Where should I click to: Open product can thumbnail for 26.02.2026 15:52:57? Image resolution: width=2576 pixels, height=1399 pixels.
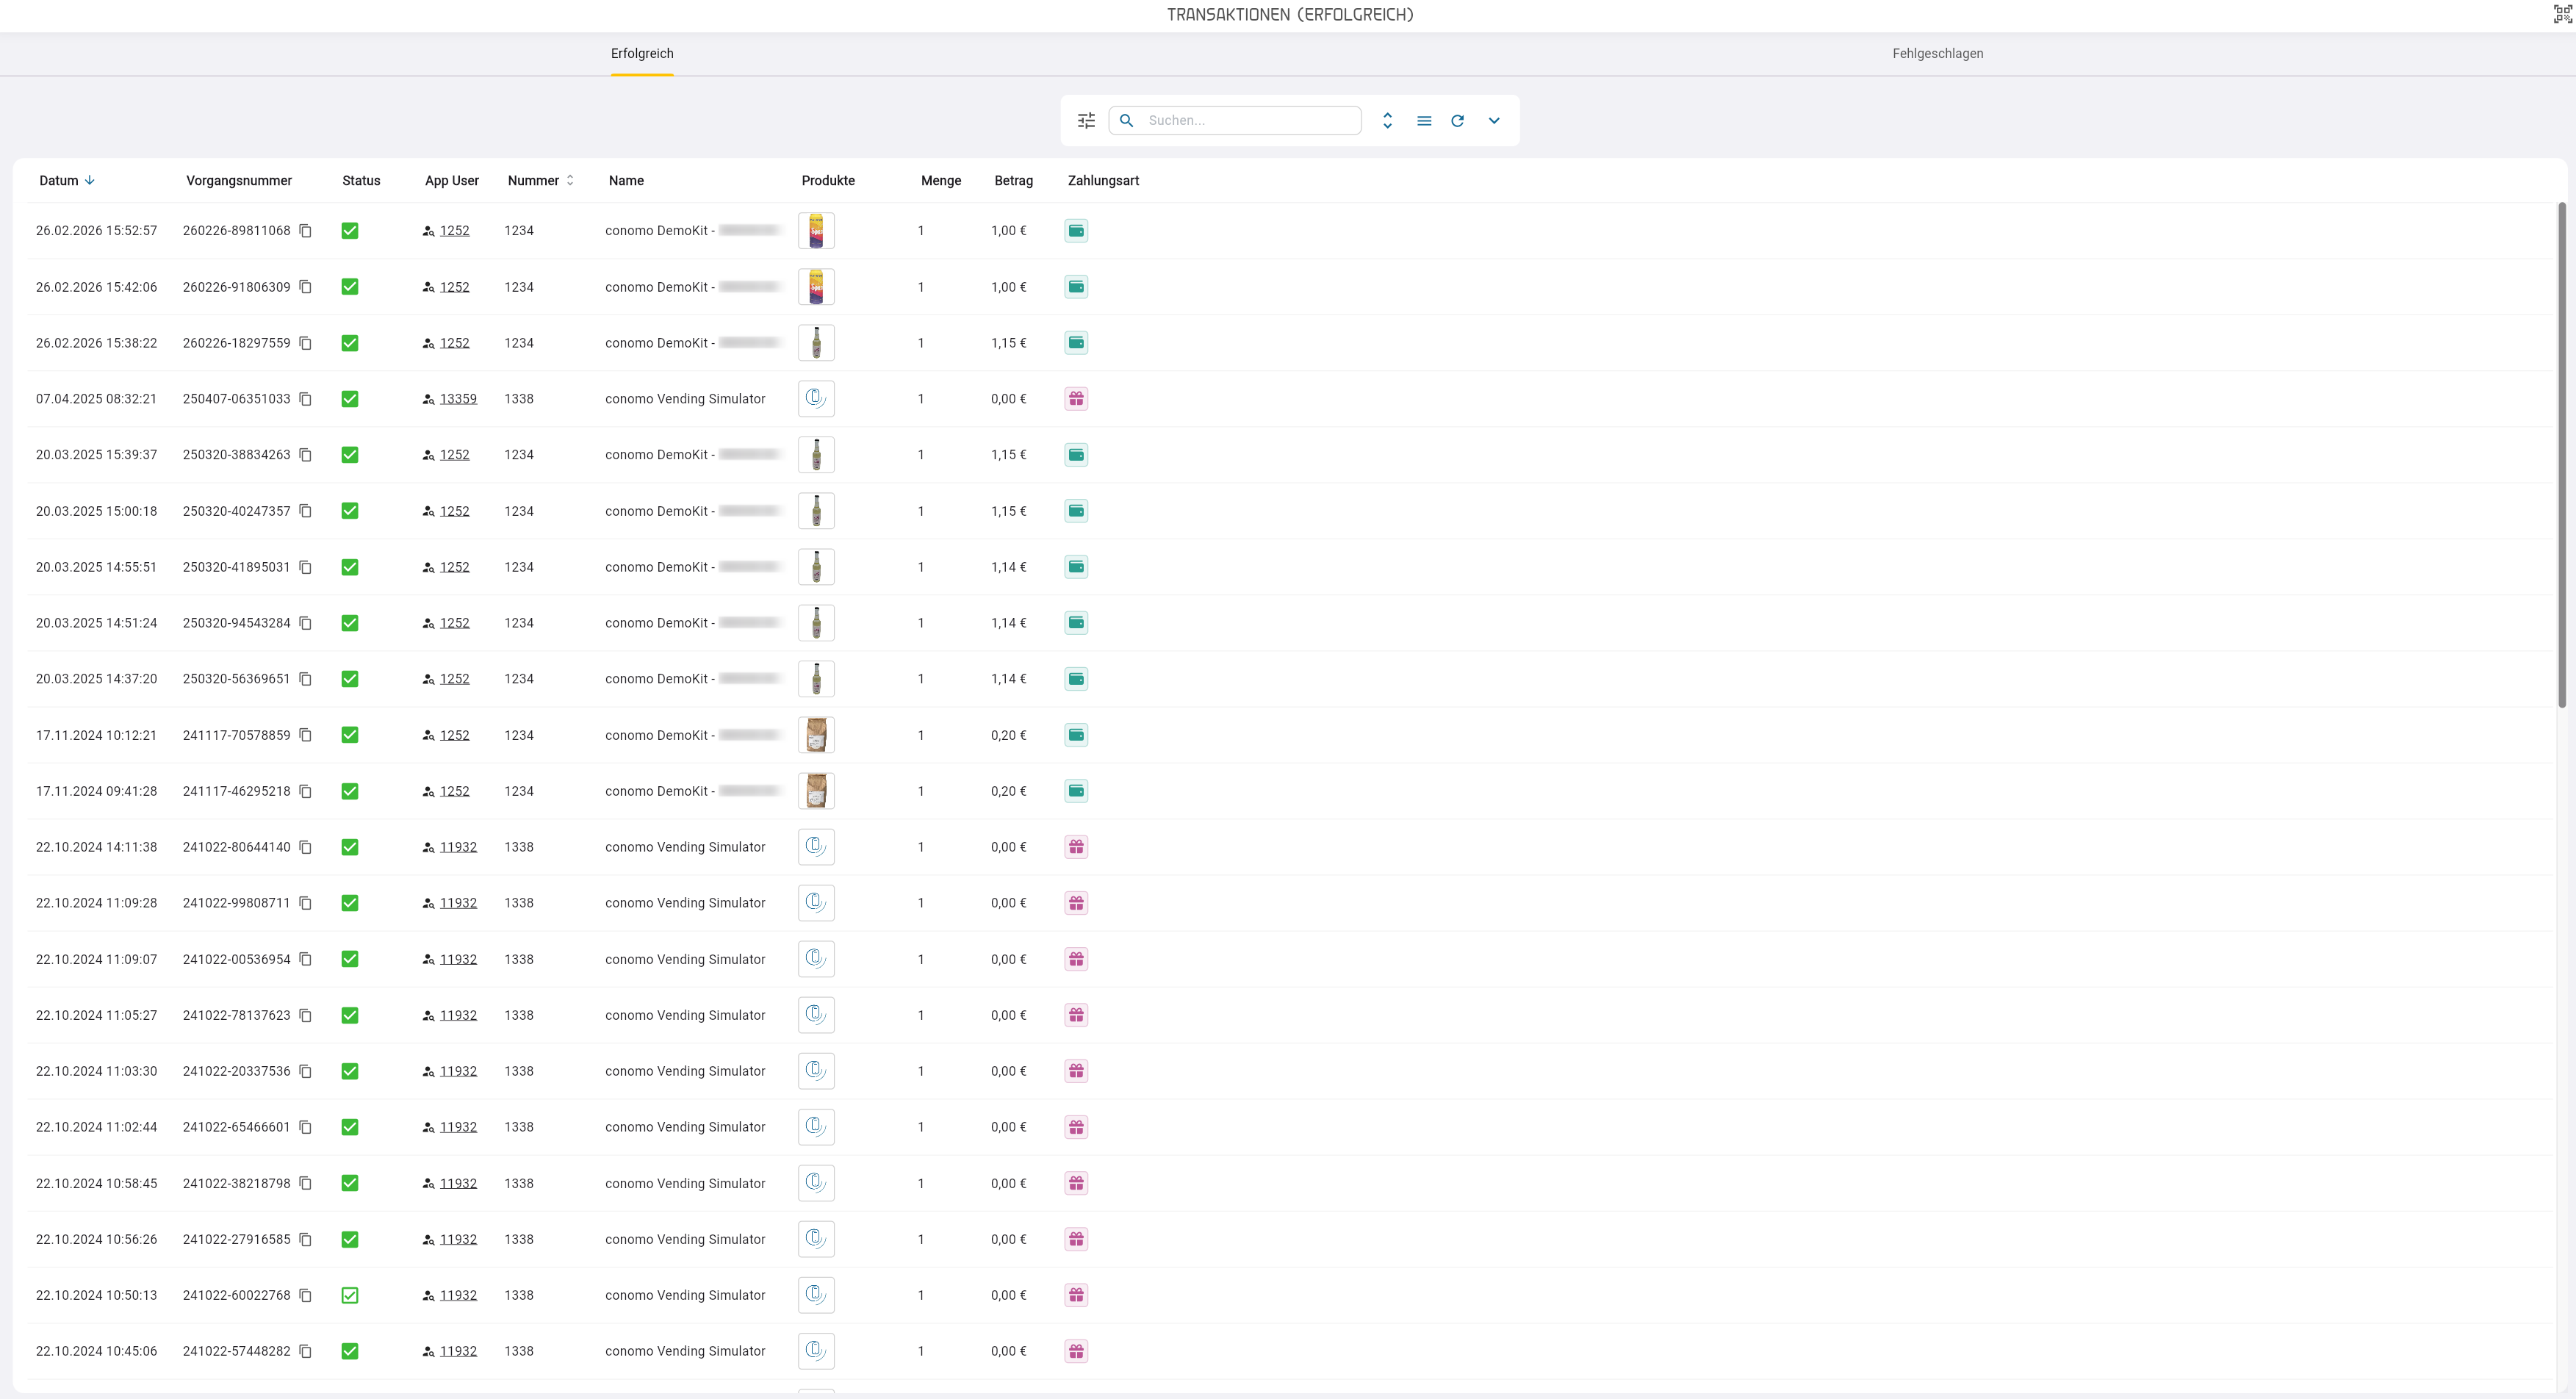click(x=816, y=231)
